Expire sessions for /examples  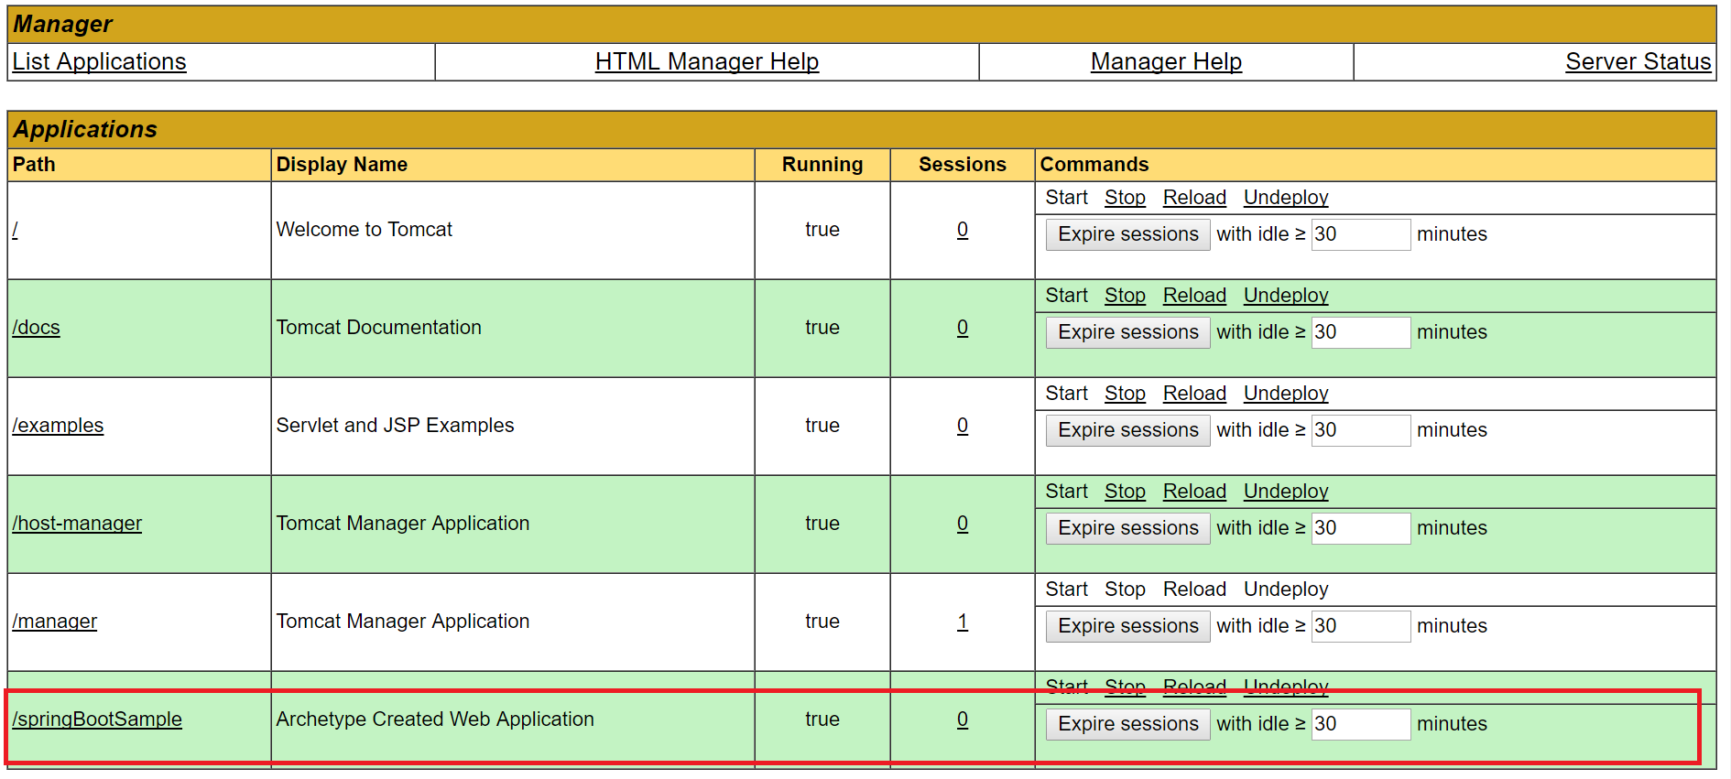(1128, 430)
